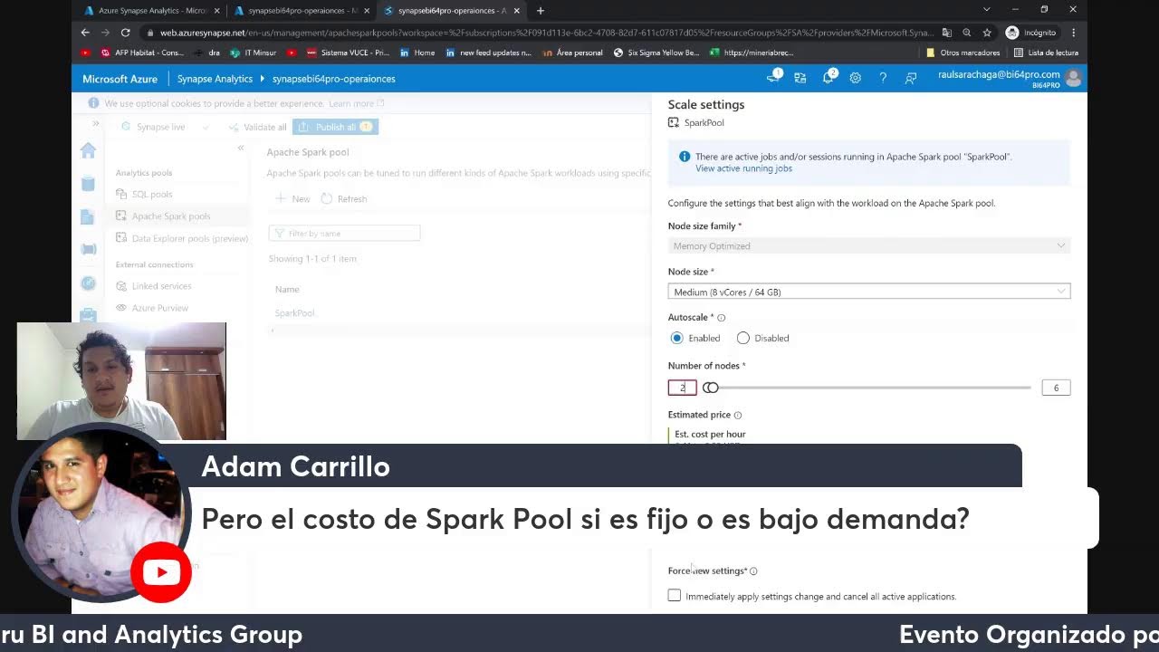
Task: Click the Refresh icon in Spark pool list
Action: (x=327, y=198)
